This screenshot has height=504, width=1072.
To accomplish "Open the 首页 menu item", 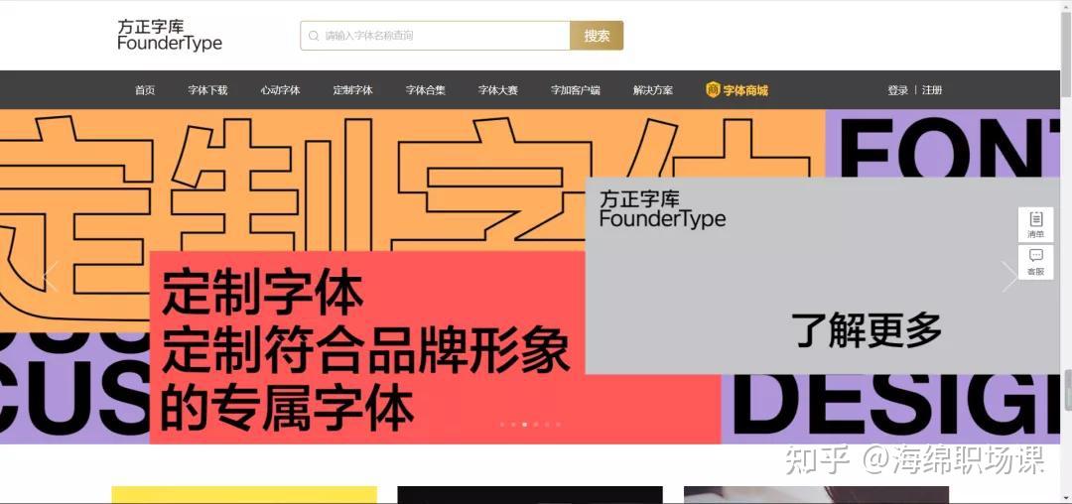I will [145, 90].
